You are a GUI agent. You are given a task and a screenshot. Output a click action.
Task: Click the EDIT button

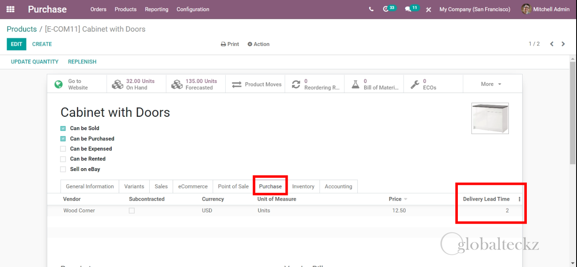[16, 44]
